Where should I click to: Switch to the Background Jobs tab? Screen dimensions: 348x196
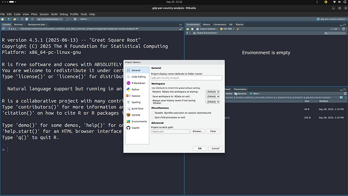(37, 25)
